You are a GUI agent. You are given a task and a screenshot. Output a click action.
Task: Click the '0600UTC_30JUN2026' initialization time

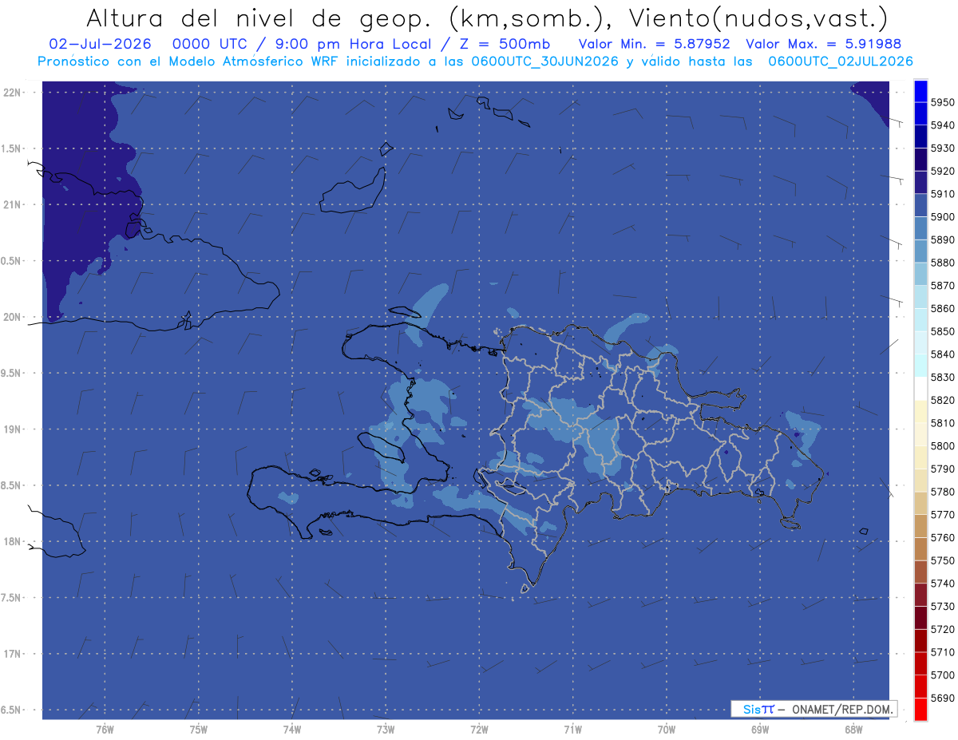[x=545, y=61]
